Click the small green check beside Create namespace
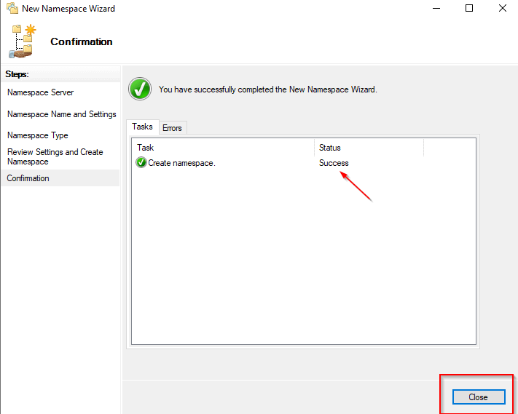518x414 pixels. click(x=141, y=163)
